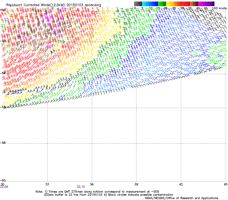Viewport: 228px width, 200px height.
Task: Click the purple '22:09' time stamp
Action: point(4,187)
